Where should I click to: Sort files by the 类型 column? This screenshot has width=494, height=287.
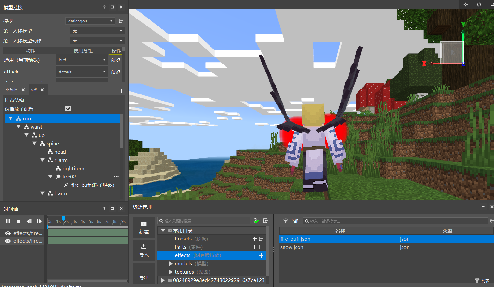tap(446, 230)
